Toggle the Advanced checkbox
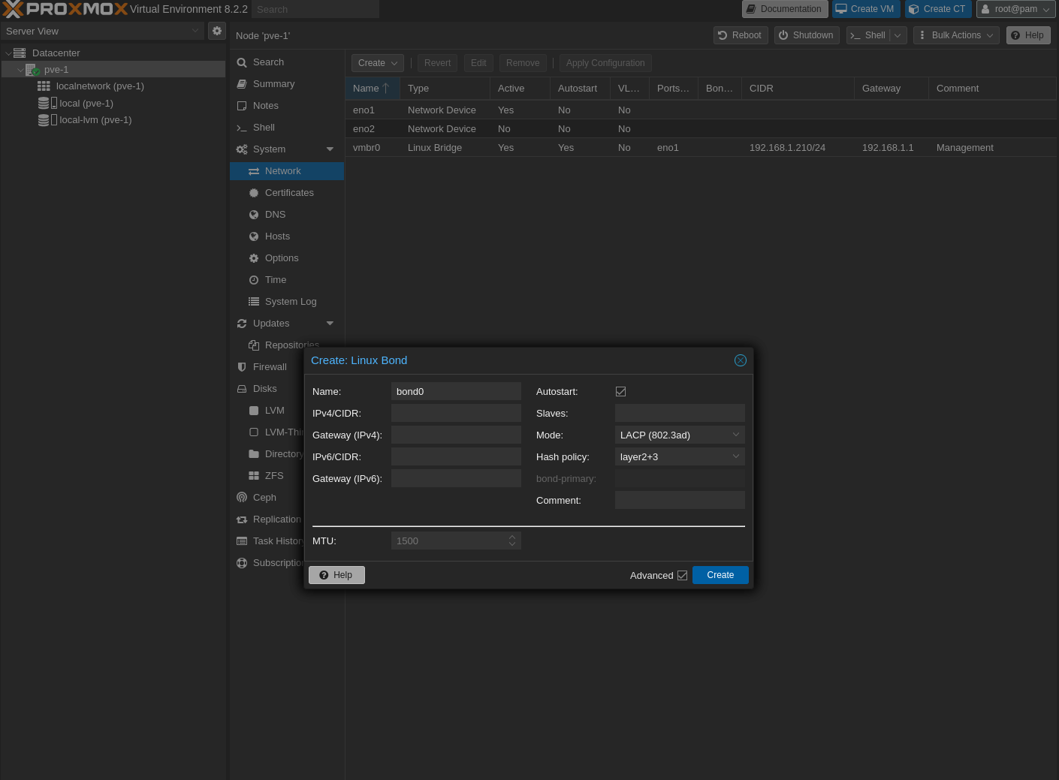This screenshot has width=1059, height=780. coord(682,576)
